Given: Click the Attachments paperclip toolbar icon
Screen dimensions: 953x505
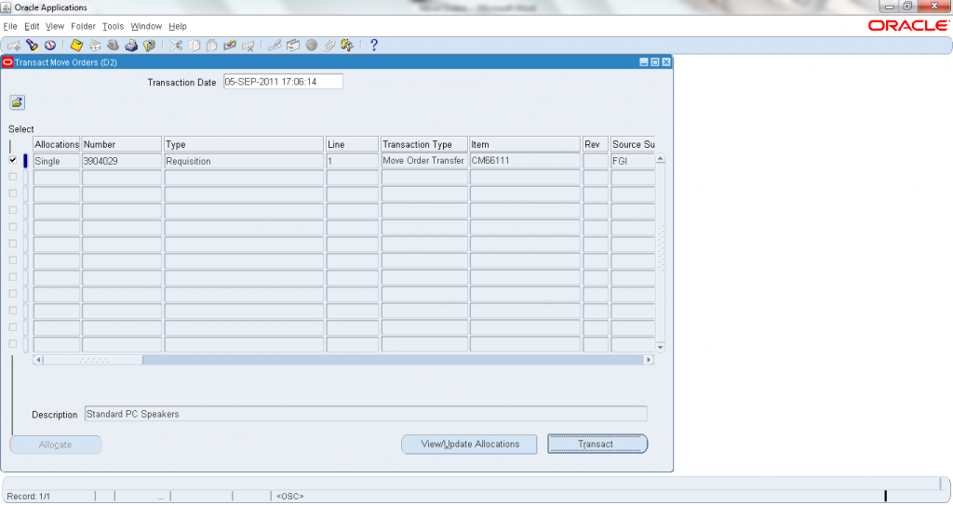Looking at the screenshot, I should 329,45.
